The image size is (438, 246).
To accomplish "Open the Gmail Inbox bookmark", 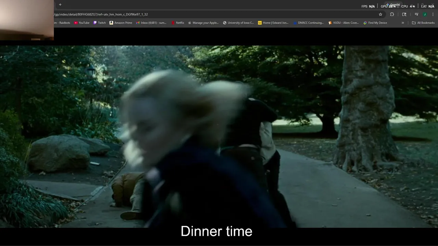I will (151, 23).
